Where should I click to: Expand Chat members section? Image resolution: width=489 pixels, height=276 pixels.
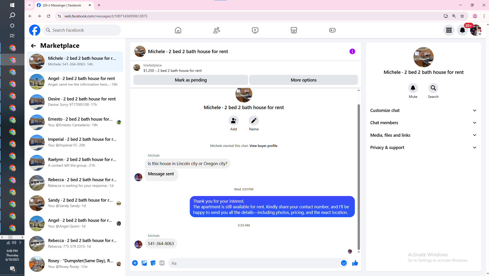[x=423, y=123]
